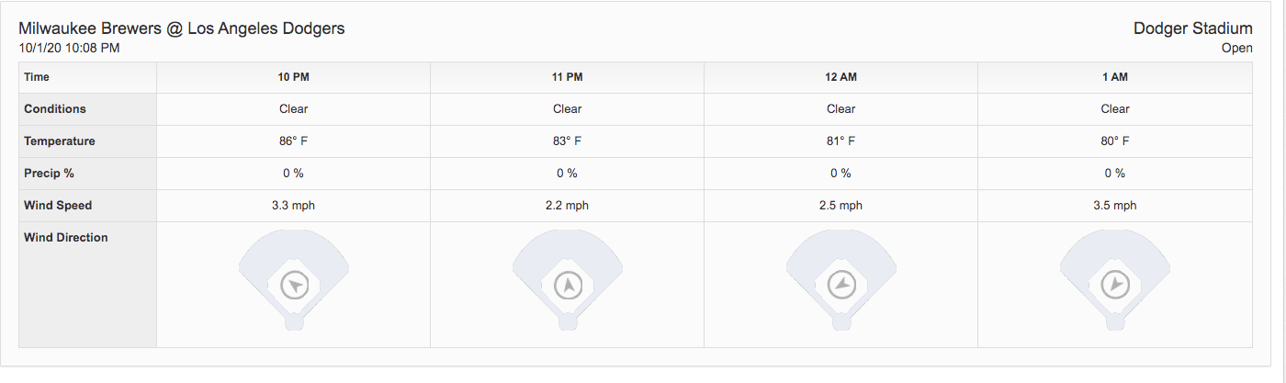Click the 86° F temperature cell
1286x383 pixels.
pyautogui.click(x=294, y=141)
